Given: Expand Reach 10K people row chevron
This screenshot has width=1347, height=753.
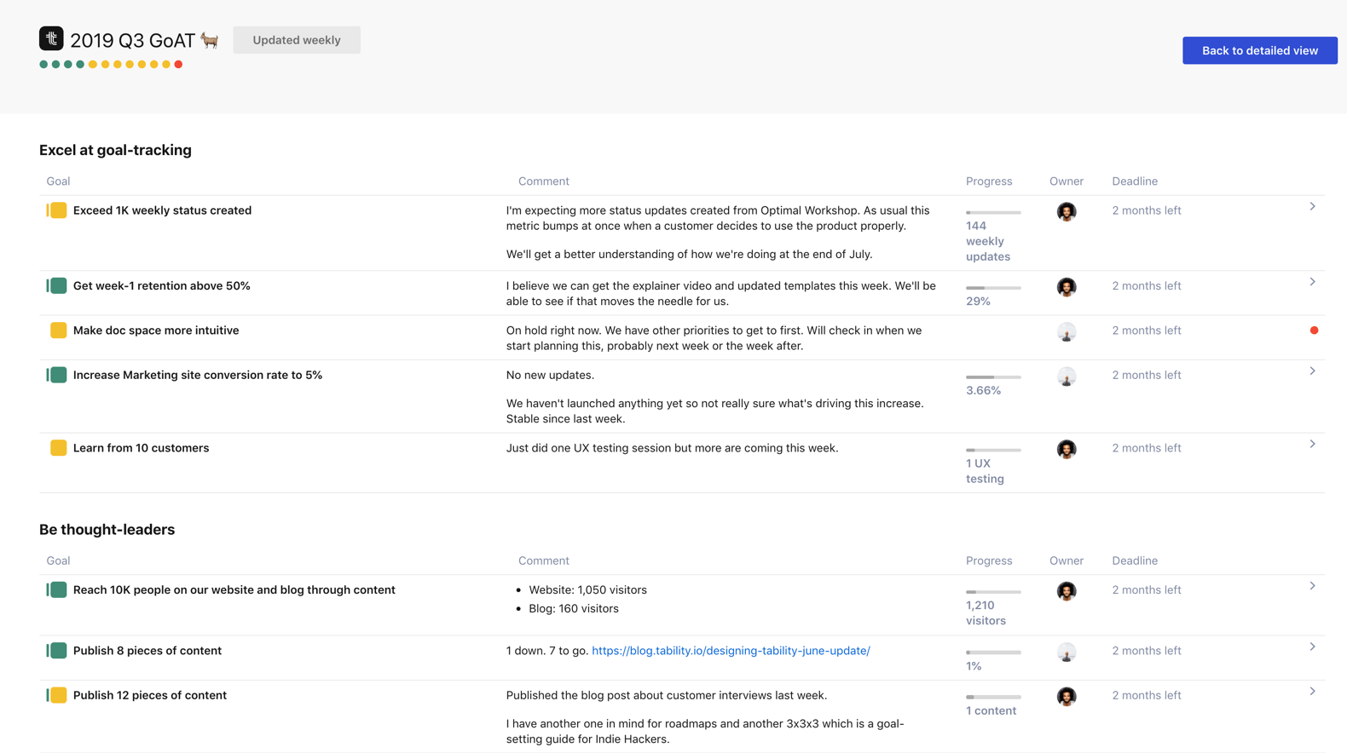Looking at the screenshot, I should [x=1312, y=586].
